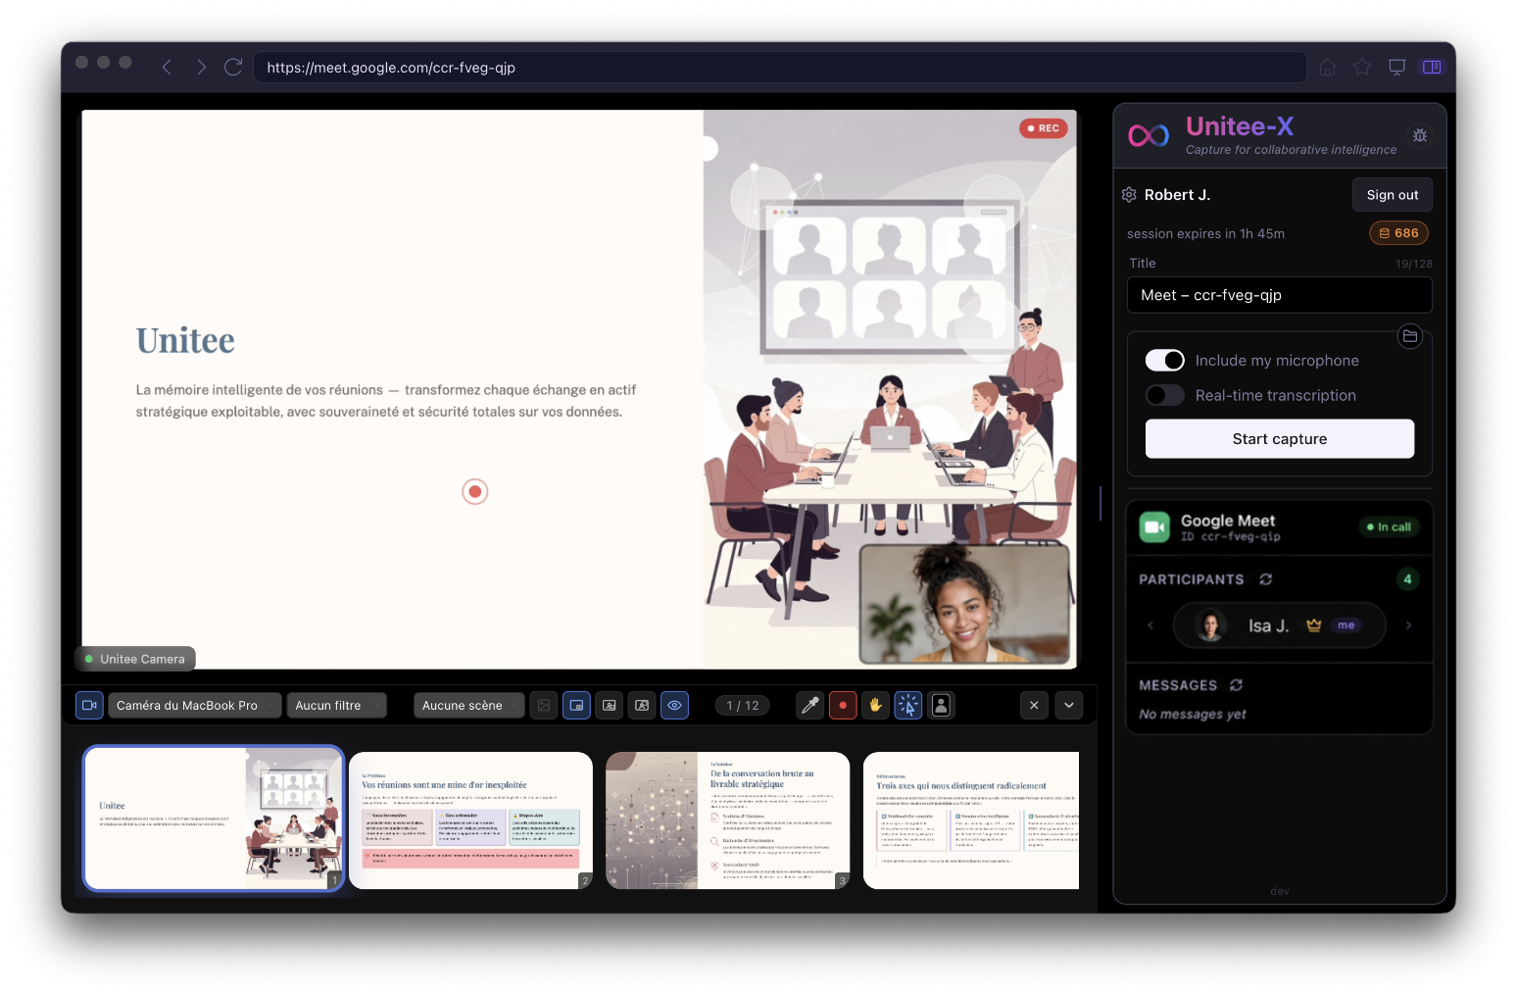Viewport: 1517px width, 994px height.
Task: Select slide 3 thumbnail De la conversation brute
Action: tap(728, 820)
